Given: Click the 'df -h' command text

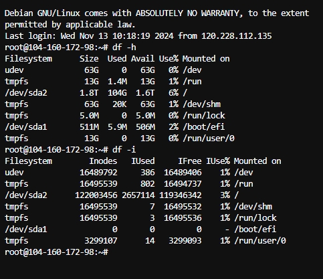Looking at the screenshot, I should click(124, 48).
